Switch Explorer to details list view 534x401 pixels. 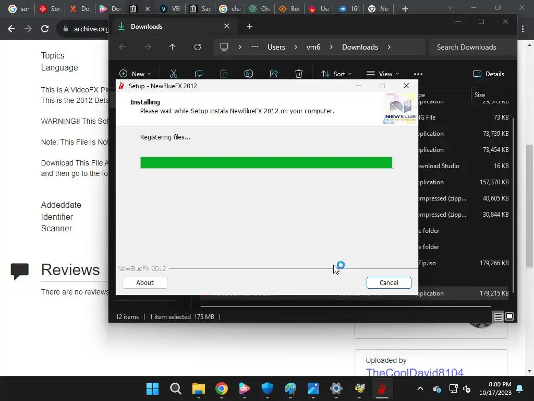click(x=498, y=317)
